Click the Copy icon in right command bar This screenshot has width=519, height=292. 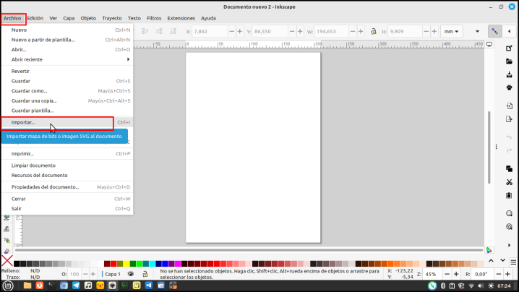tap(509, 169)
